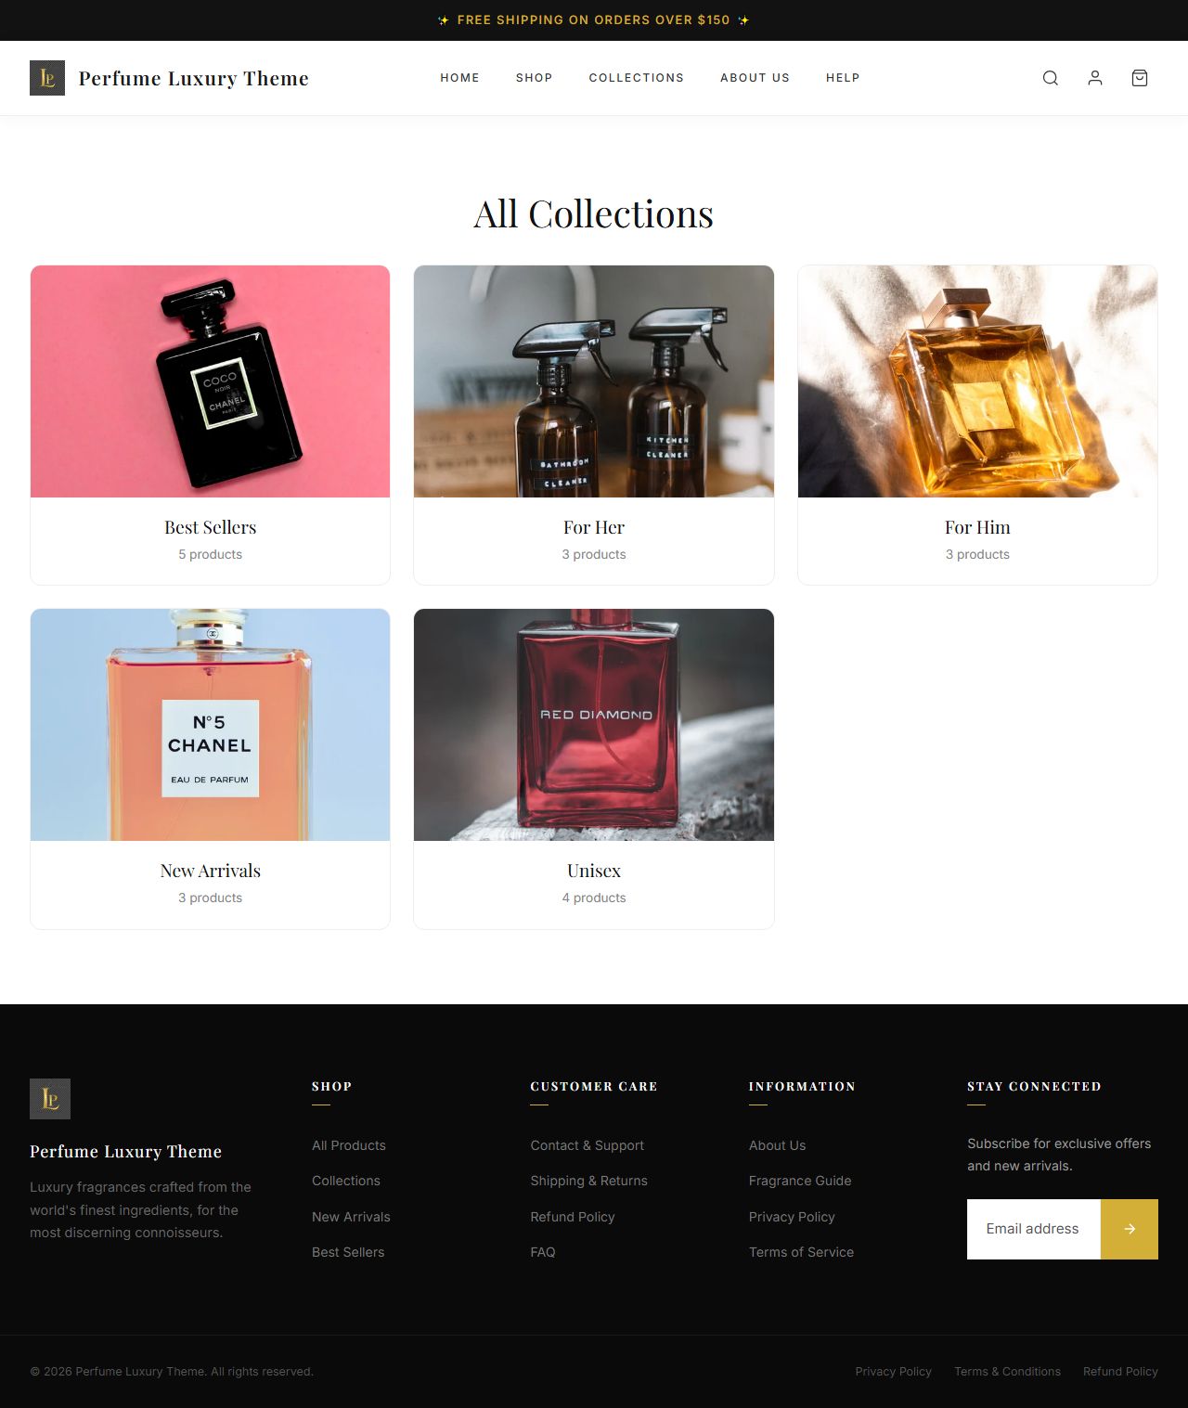Viewport: 1188px width, 1408px height.
Task: Open Terms & Conditions bottom link
Action: (1007, 1372)
